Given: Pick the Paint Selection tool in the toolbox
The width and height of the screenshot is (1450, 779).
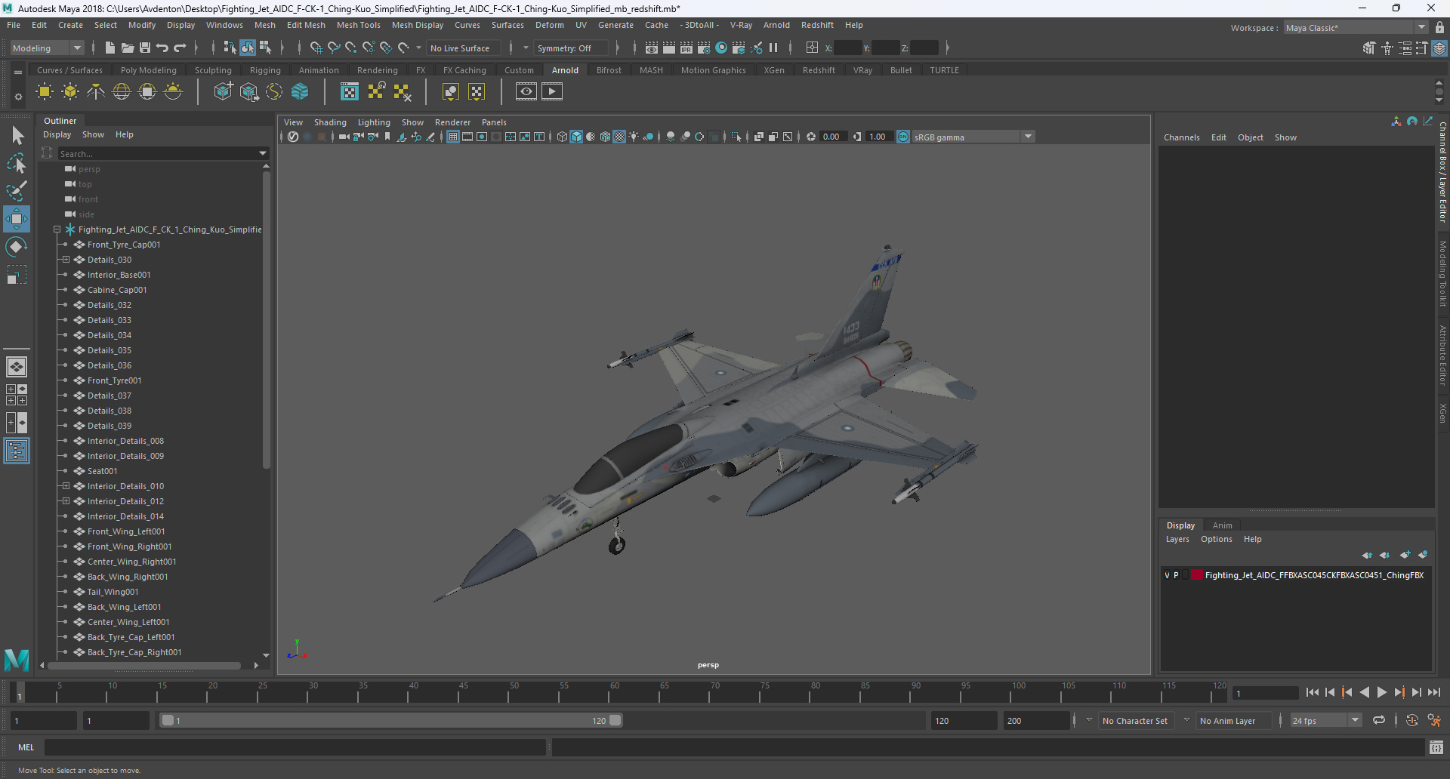Looking at the screenshot, I should point(17,191).
